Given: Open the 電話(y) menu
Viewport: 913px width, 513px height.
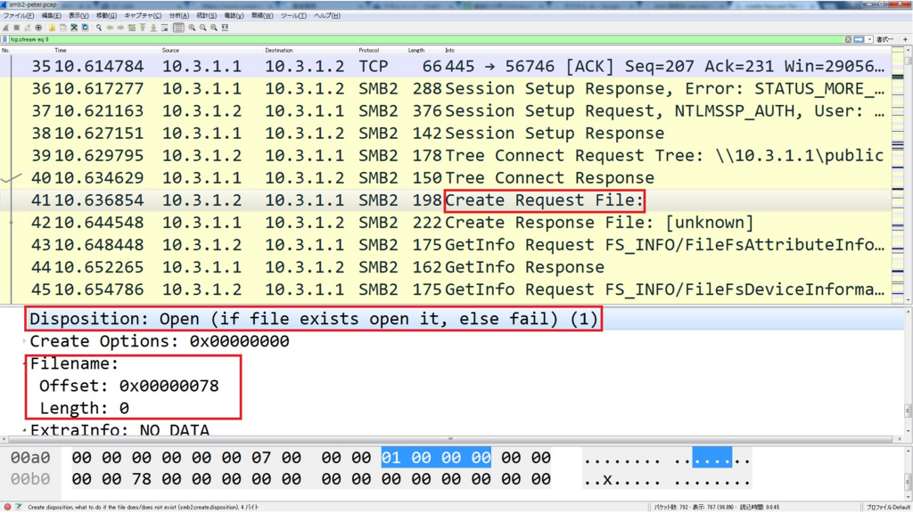Looking at the screenshot, I should (x=234, y=16).
